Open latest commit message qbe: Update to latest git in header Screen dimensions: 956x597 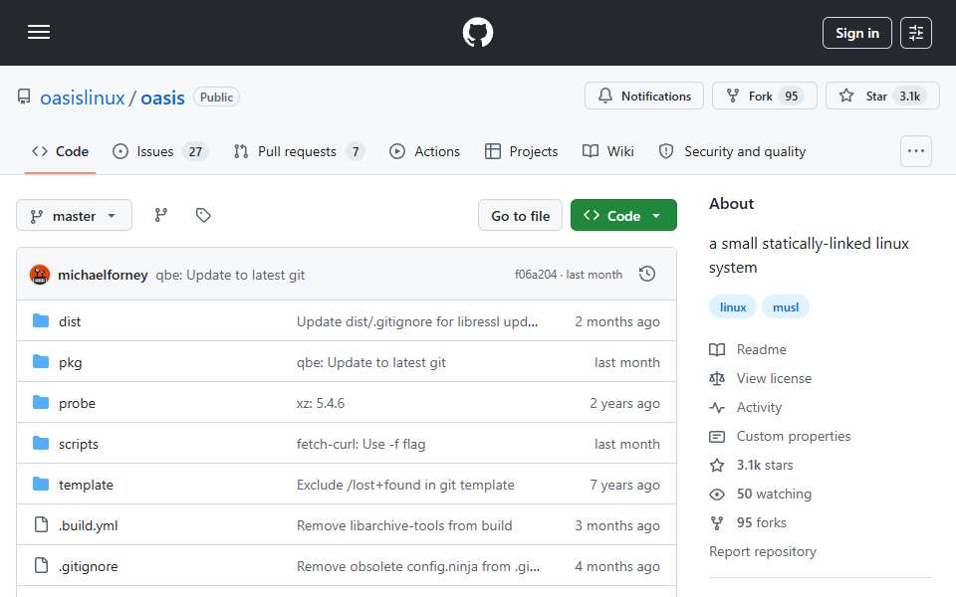click(230, 275)
